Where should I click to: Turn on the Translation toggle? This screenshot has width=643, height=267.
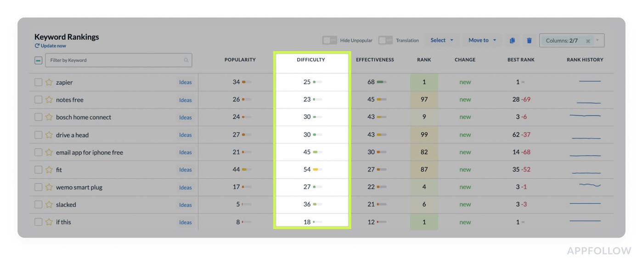click(385, 40)
